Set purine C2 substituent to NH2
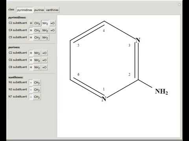 [x=37, y=53]
